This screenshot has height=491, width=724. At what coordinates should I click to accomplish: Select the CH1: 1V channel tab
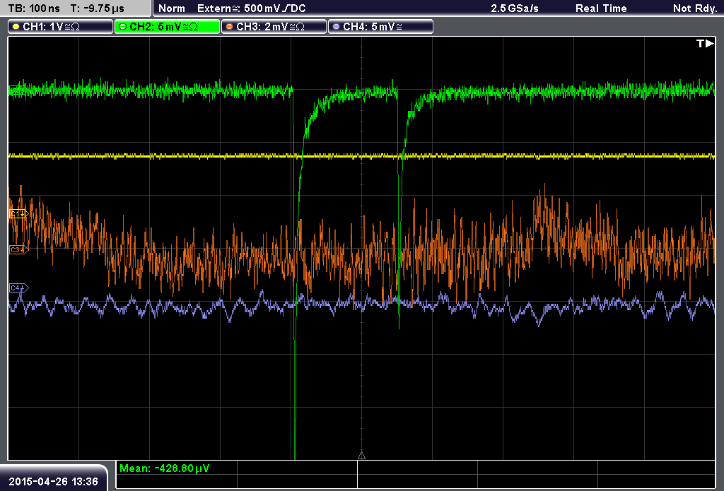pyautogui.click(x=61, y=27)
